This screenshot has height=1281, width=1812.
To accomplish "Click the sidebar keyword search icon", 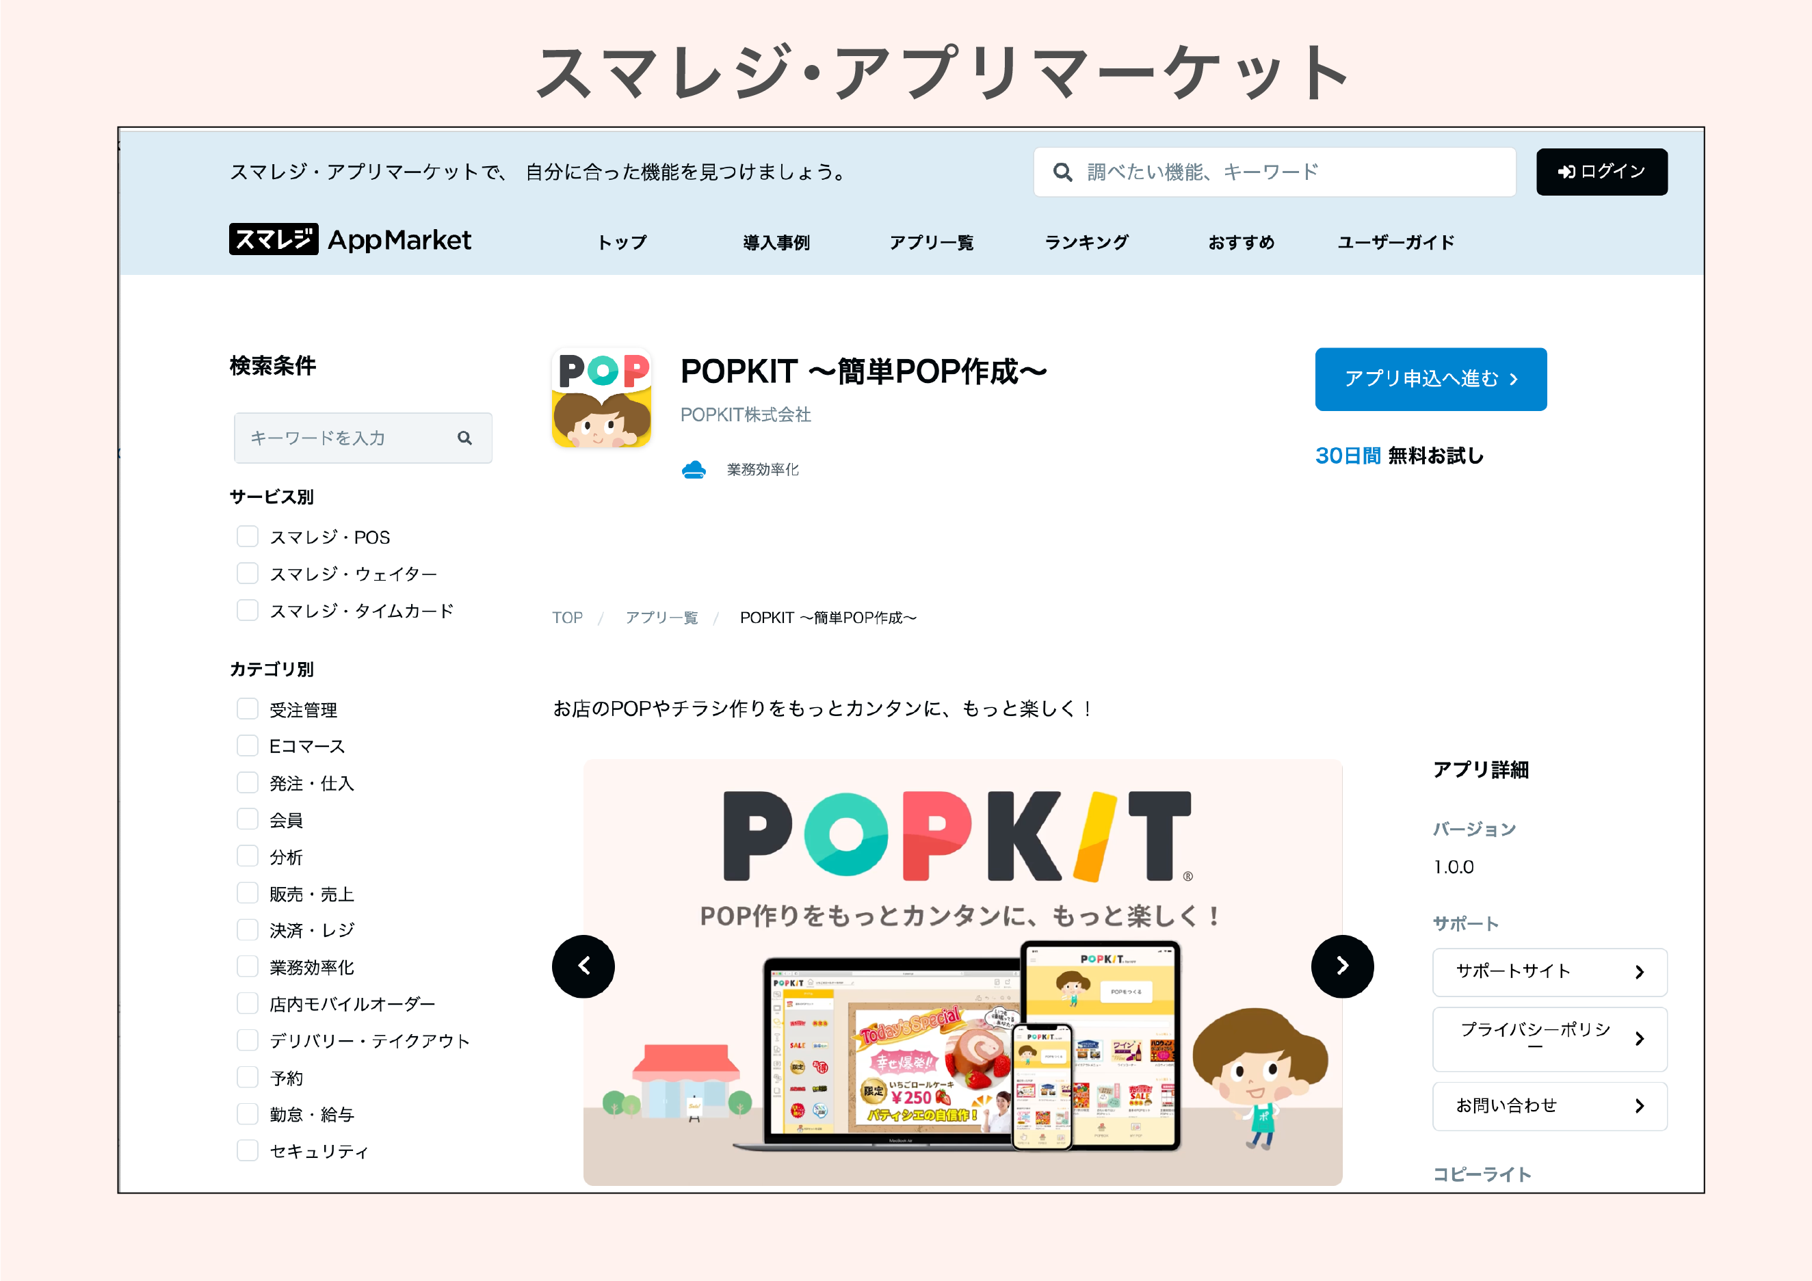I will click(x=465, y=438).
